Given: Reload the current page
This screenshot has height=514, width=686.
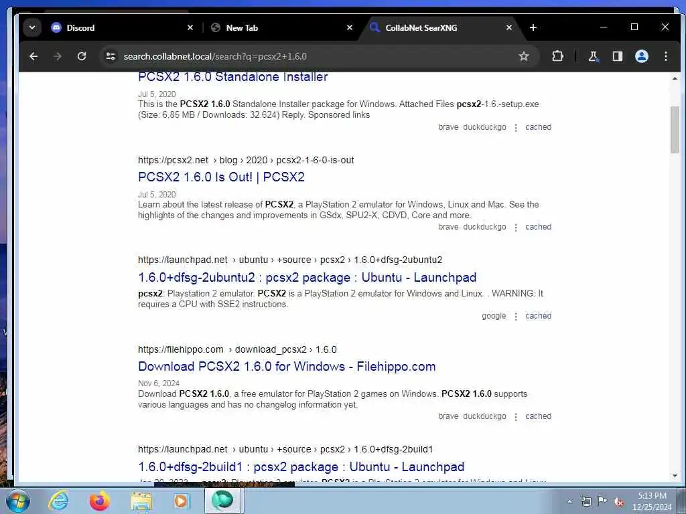Looking at the screenshot, I should pos(81,56).
